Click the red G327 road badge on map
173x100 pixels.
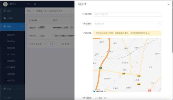coord(150,90)
